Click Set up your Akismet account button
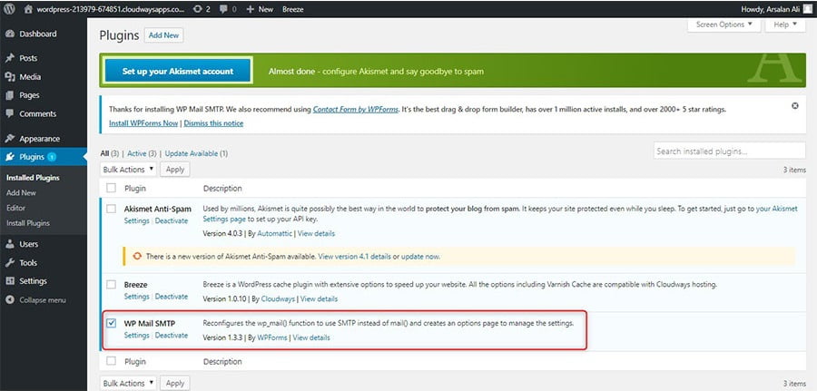The width and height of the screenshot is (817, 391). coord(178,72)
